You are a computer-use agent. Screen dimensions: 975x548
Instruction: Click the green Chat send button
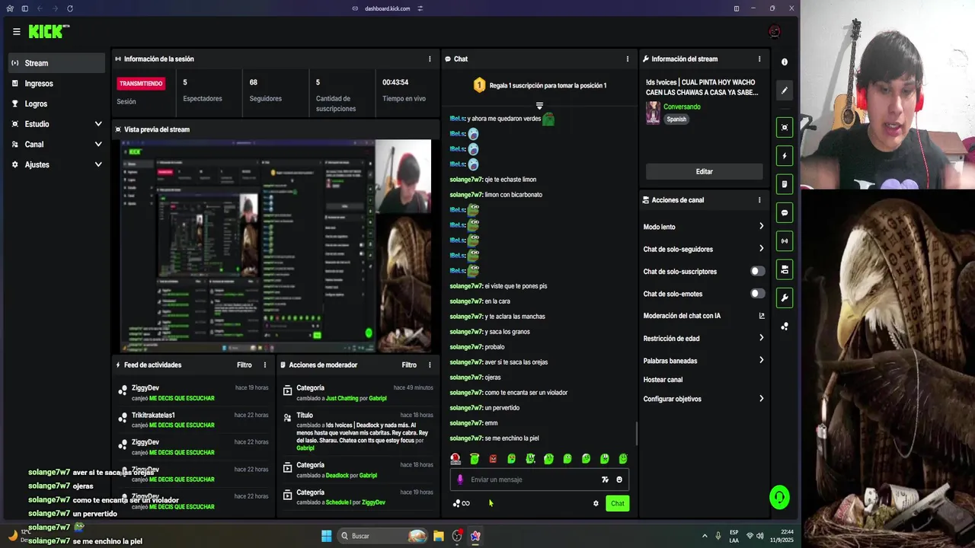pos(618,503)
